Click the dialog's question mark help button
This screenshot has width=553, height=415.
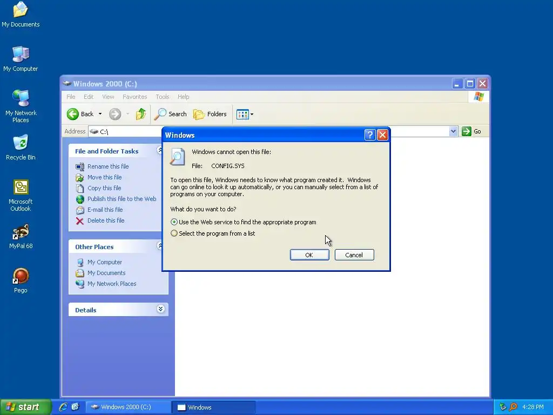(369, 135)
